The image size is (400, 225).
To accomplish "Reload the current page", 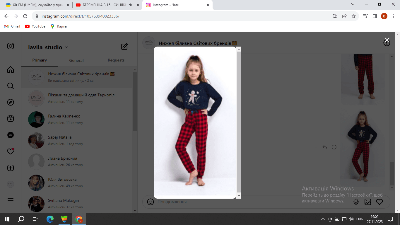I will pyautogui.click(x=25, y=16).
